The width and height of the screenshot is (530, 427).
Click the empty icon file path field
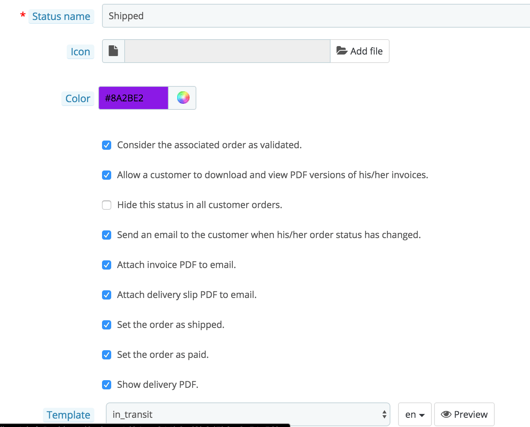[227, 51]
